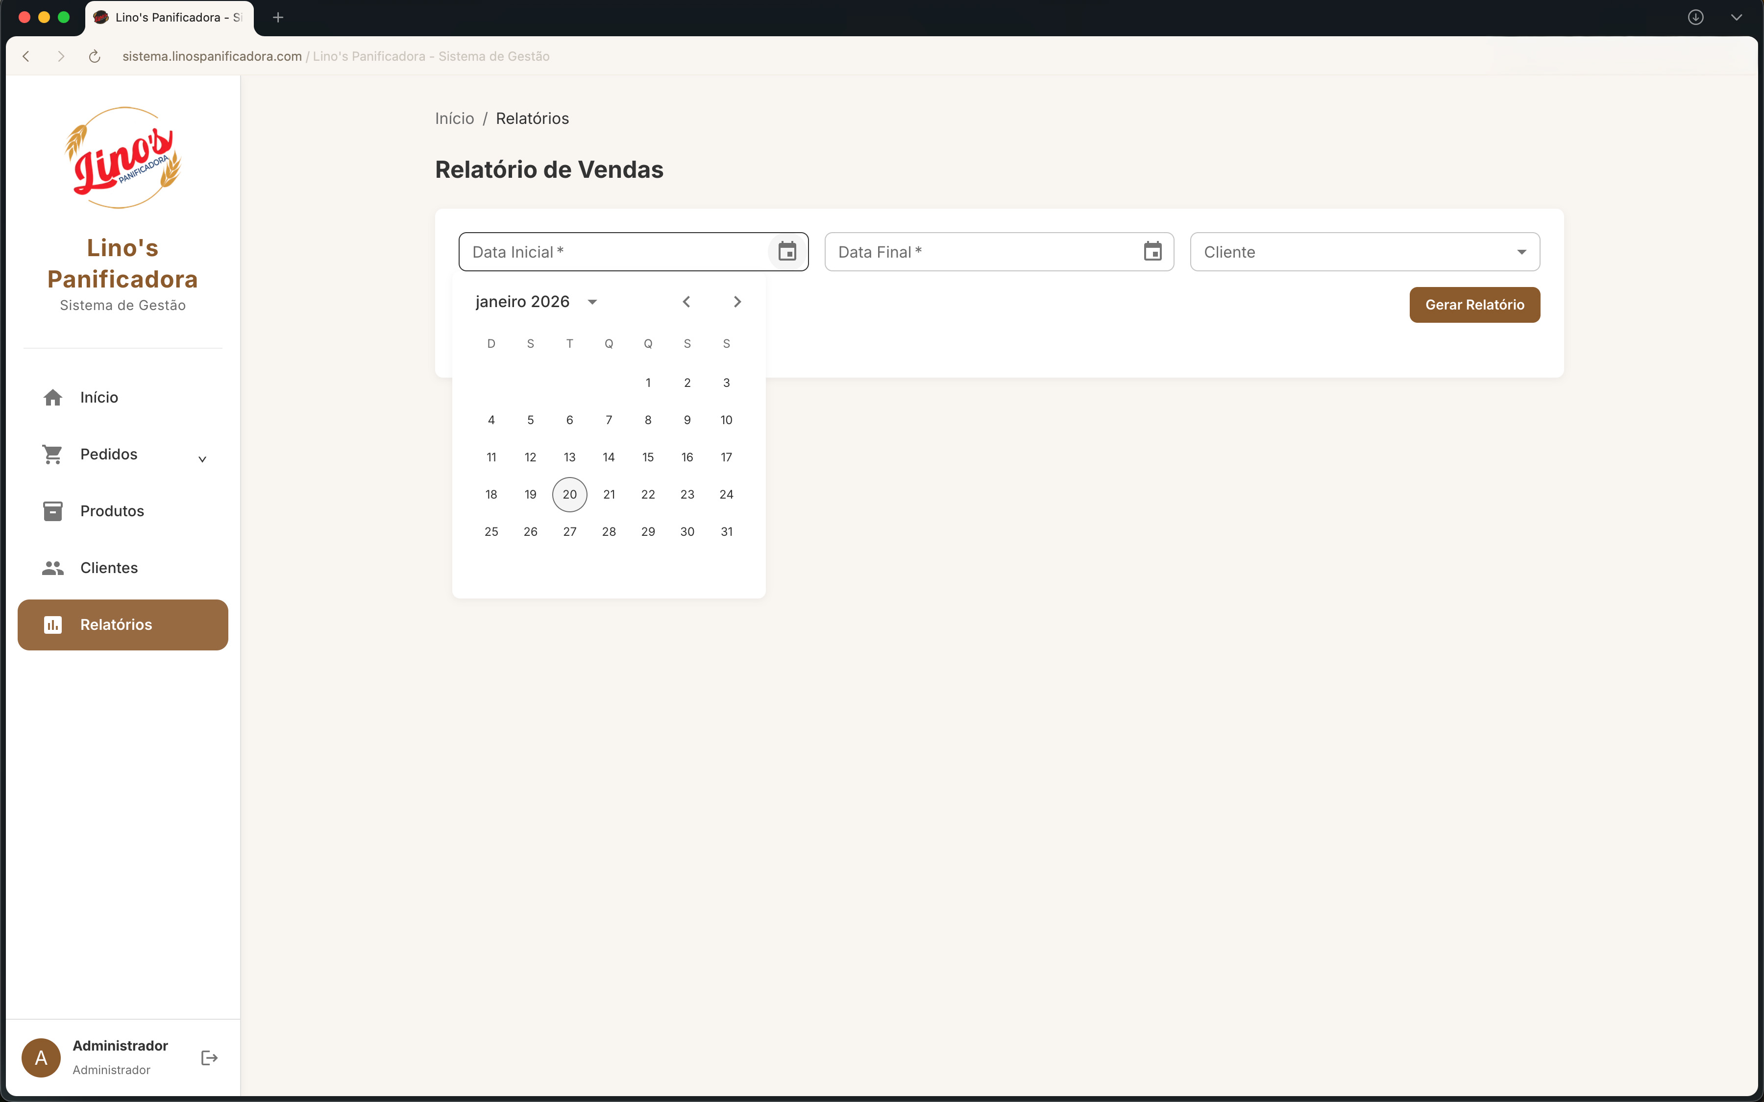Click the Início home icon in sidebar

[x=52, y=397]
